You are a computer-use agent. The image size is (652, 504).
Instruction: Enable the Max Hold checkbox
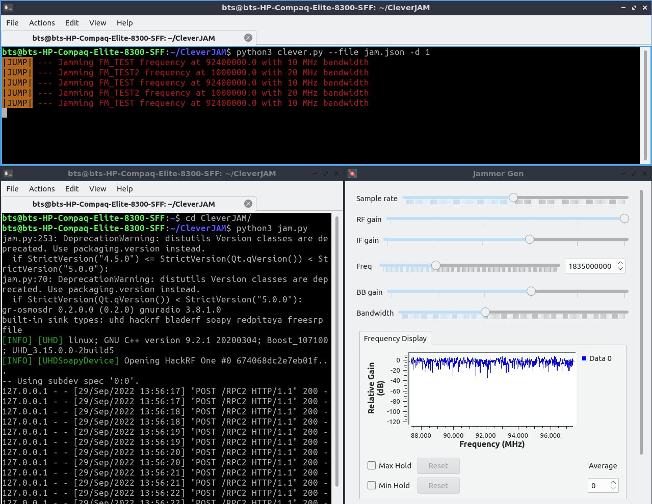(x=372, y=465)
